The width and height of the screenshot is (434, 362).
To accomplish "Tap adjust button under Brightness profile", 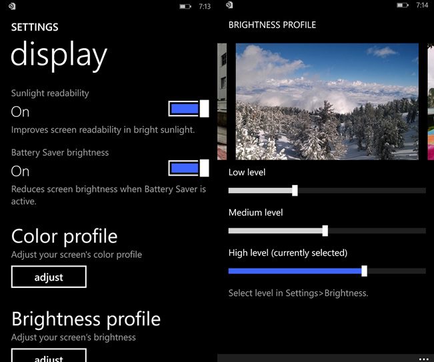I will pos(49,355).
